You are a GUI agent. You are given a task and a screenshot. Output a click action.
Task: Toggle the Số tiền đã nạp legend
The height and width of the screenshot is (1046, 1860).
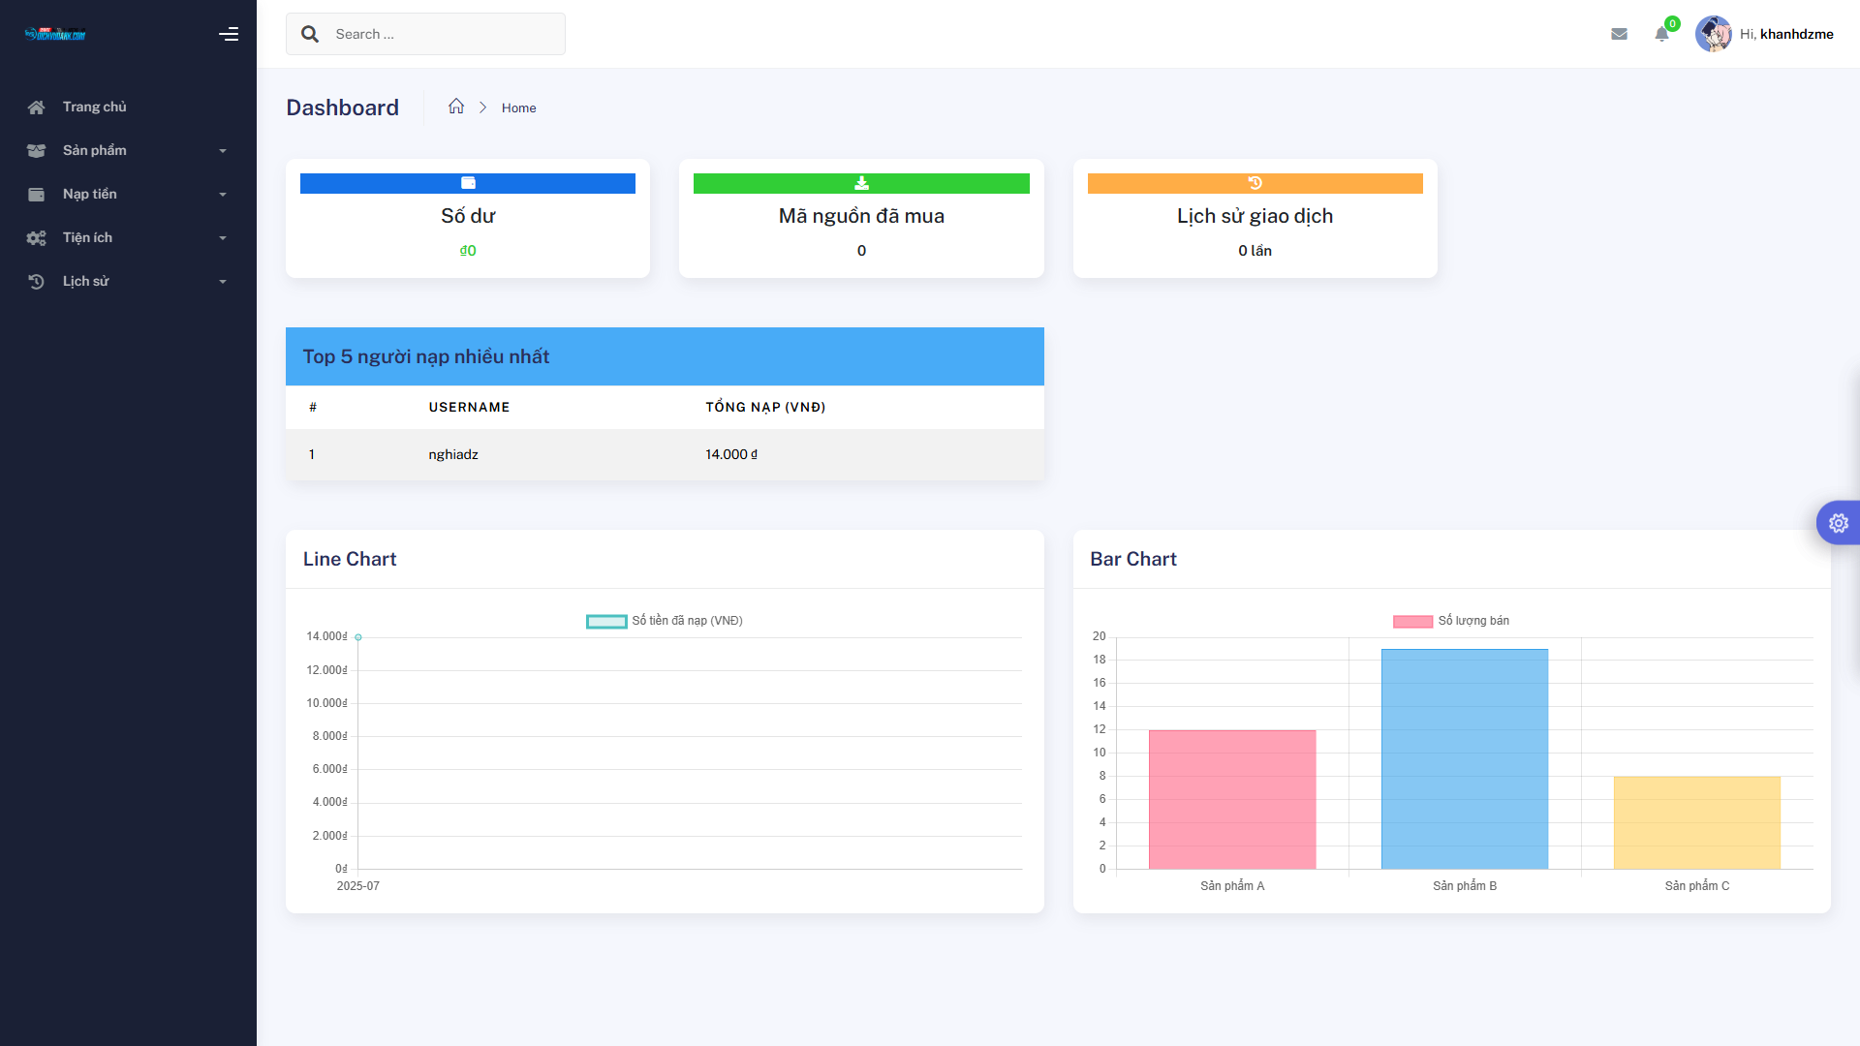click(x=665, y=621)
